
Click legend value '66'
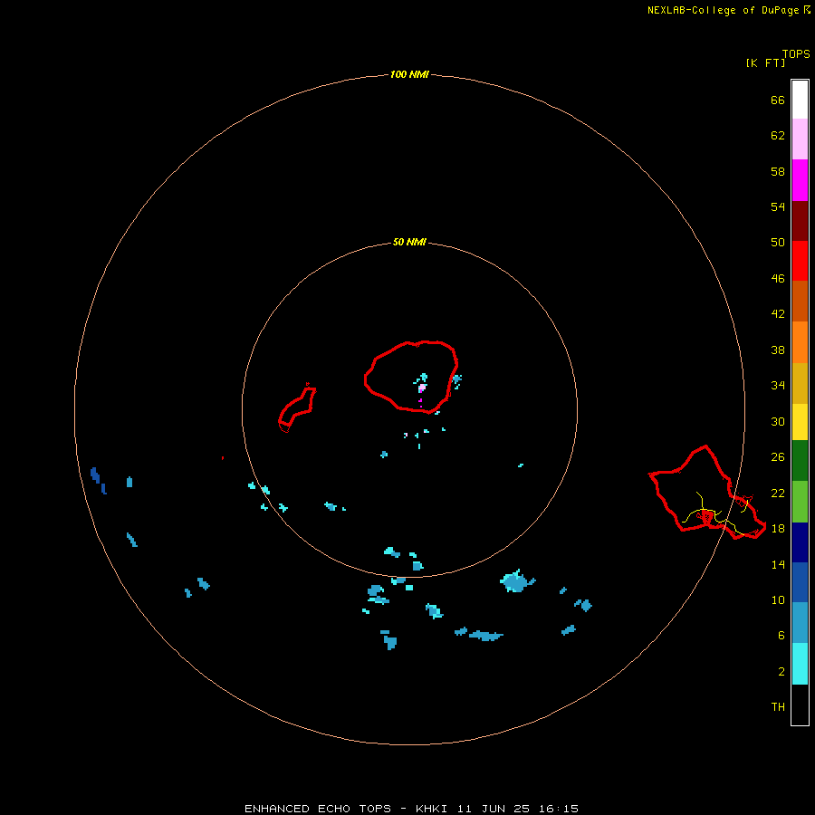tap(778, 100)
